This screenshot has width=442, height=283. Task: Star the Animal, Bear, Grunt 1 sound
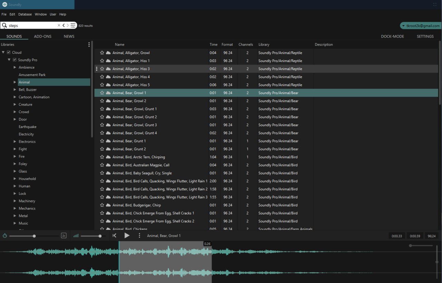102,141
